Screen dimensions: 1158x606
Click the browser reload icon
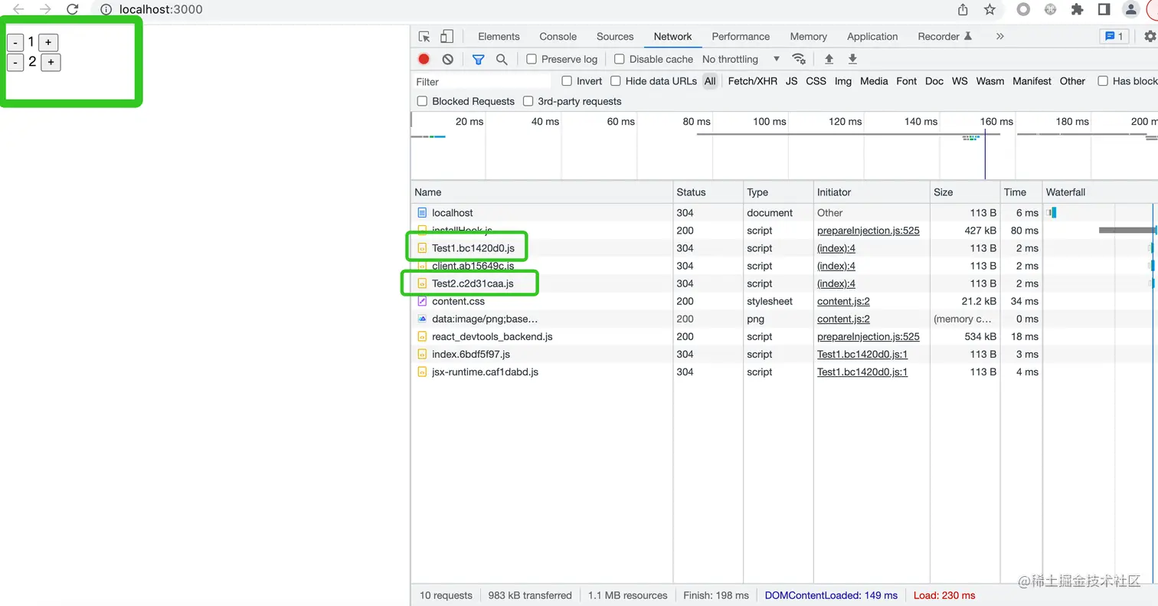coord(72,9)
